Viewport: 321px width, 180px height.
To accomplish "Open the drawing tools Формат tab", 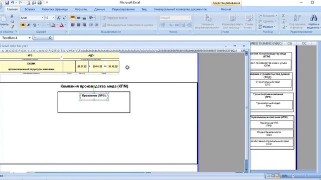I will click(x=226, y=9).
